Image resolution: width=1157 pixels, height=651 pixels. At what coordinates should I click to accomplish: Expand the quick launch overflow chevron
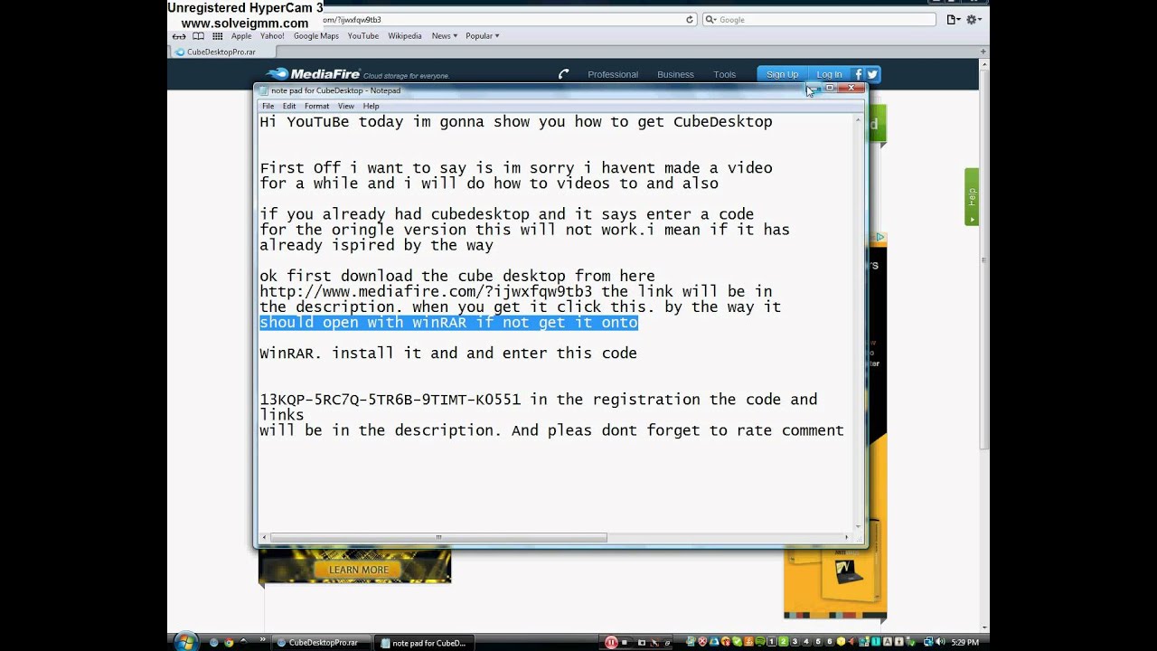coord(263,639)
